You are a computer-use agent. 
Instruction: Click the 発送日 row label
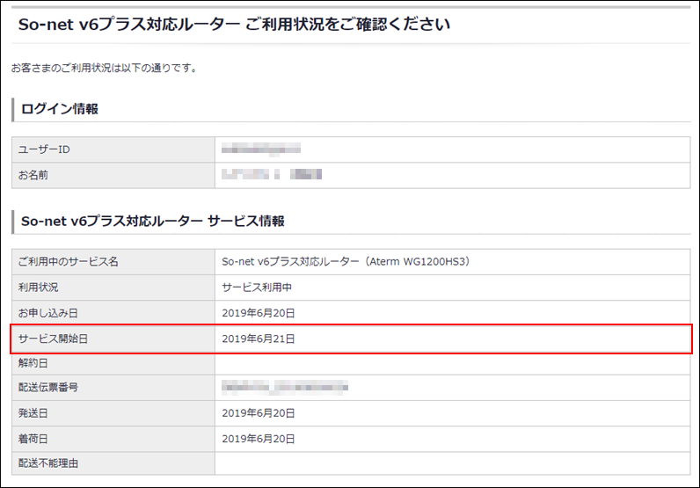coord(33,413)
